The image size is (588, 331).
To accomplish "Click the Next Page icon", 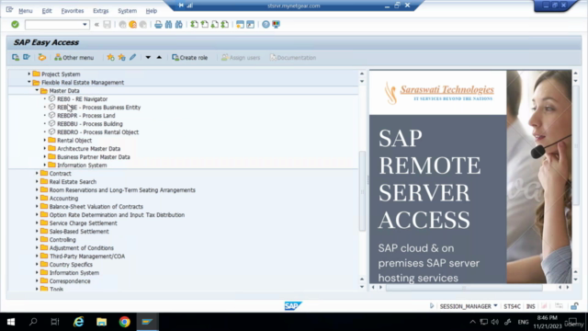I will pyautogui.click(x=214, y=25).
